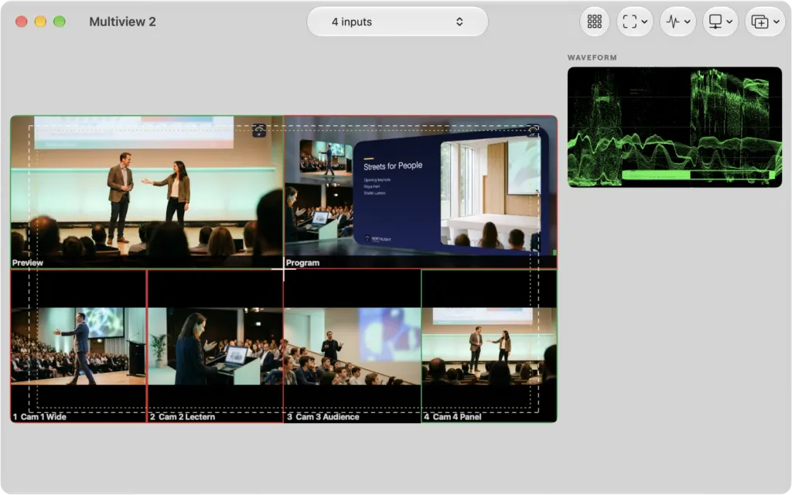The width and height of the screenshot is (792, 495).
Task: Click the safe-area brackets icon
Action: point(630,22)
